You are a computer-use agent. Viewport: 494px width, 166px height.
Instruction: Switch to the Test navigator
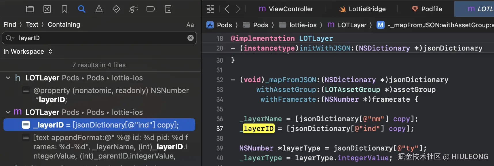point(116,9)
